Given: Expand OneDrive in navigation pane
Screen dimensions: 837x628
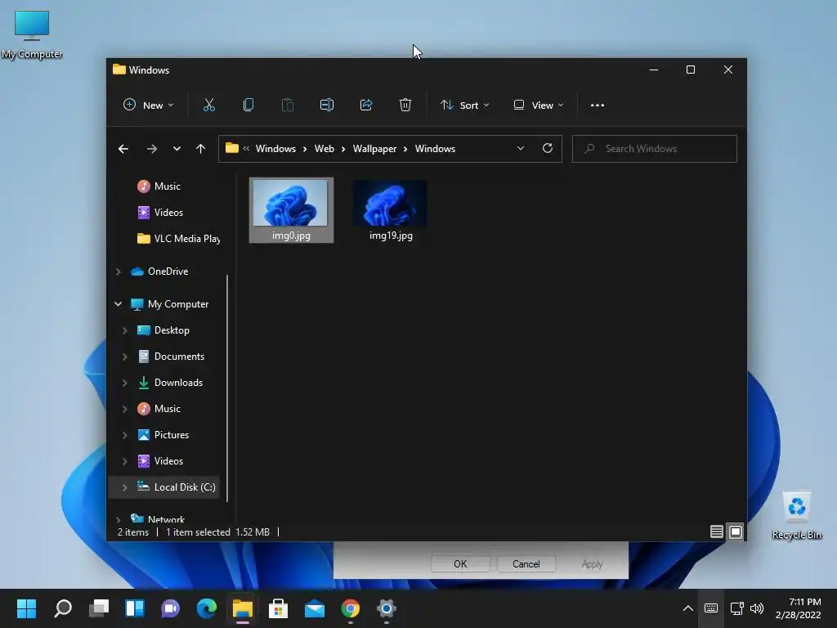Looking at the screenshot, I should [118, 271].
